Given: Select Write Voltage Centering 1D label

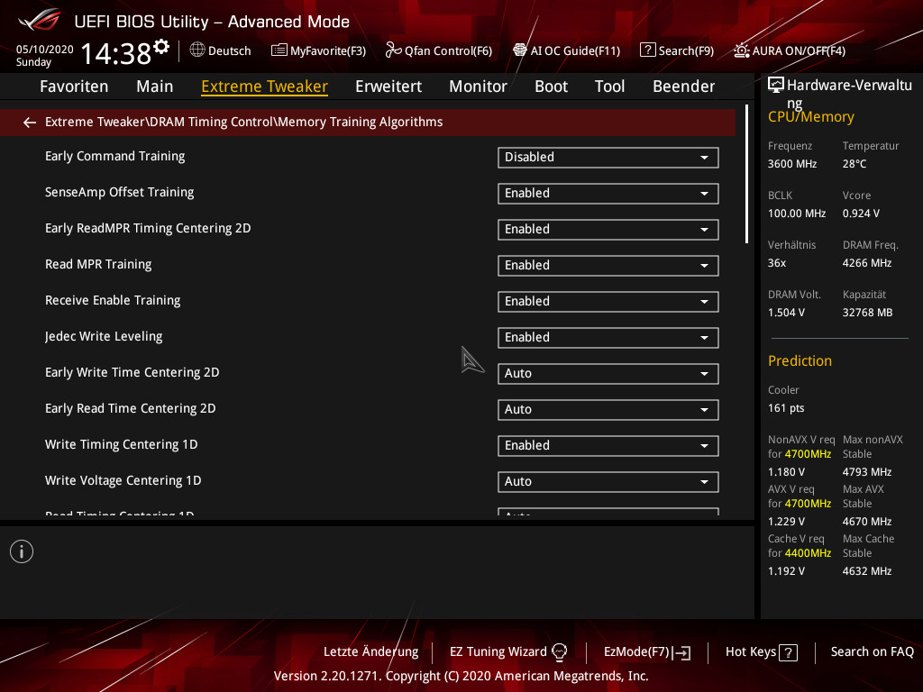Looking at the screenshot, I should [123, 480].
